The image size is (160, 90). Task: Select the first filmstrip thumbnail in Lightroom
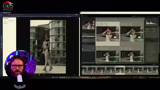[x=84, y=70]
